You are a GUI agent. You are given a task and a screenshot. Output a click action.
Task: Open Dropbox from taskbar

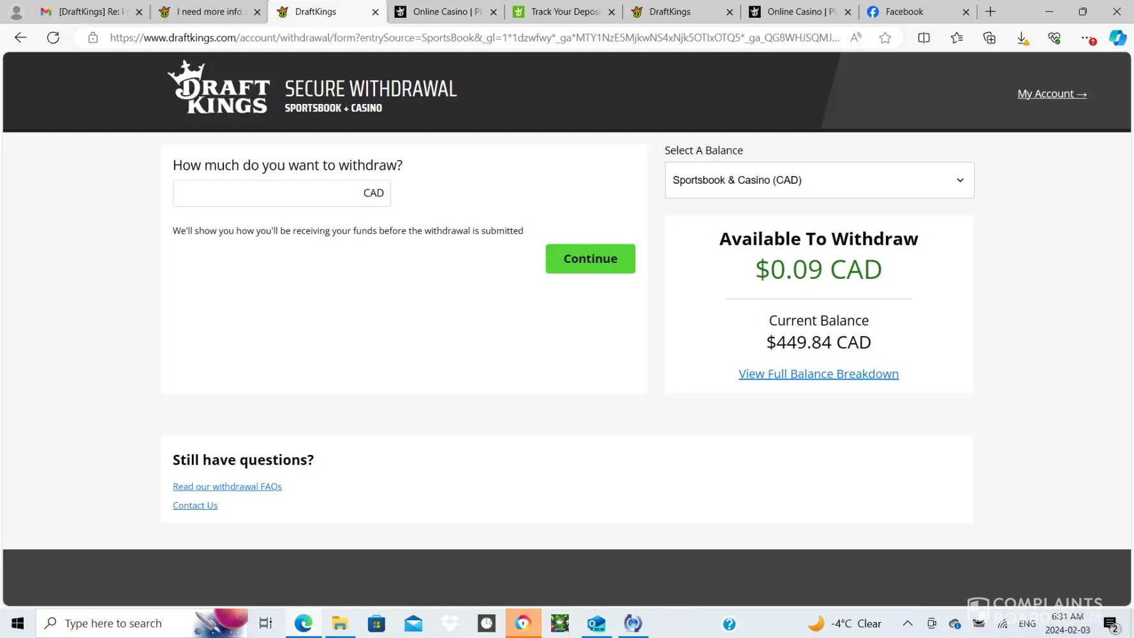pos(450,623)
